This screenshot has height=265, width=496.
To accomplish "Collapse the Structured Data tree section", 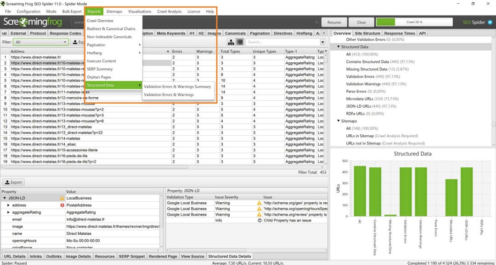I will (x=339, y=47).
